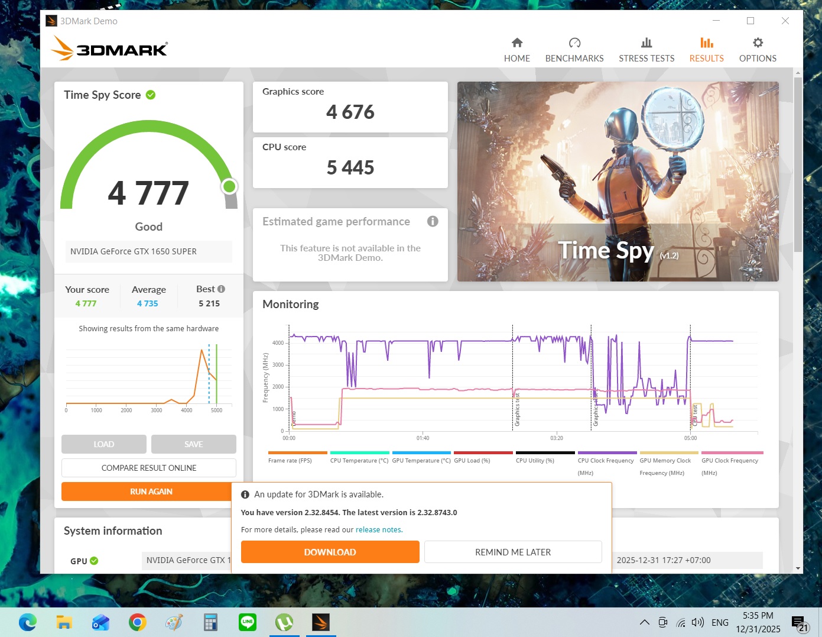Image resolution: width=822 pixels, height=637 pixels.
Task: Click green validation checkmark beside Time Spy Score
Action: pyautogui.click(x=151, y=95)
